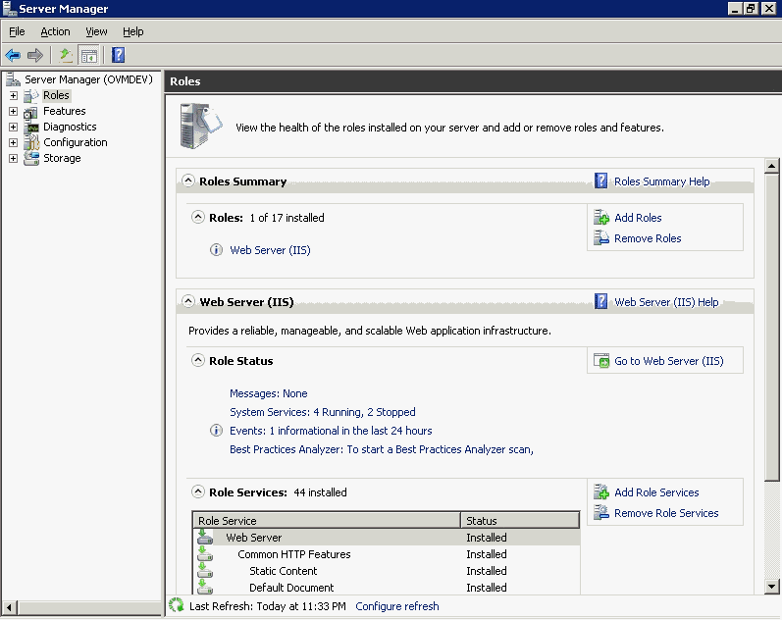Click the Web Server (IIS) Help question icon
The width and height of the screenshot is (782, 620).
600,302
